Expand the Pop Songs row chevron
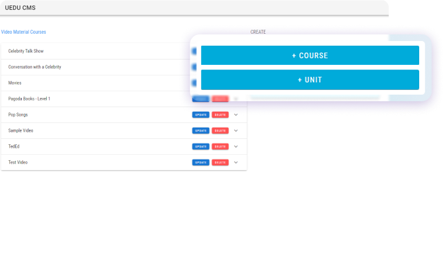445x266 pixels. click(236, 114)
